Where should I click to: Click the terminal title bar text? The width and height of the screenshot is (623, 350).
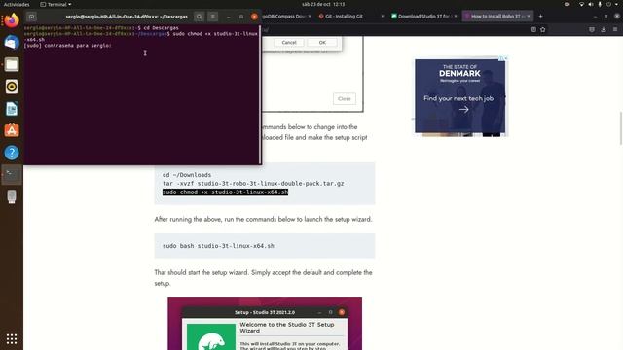pyautogui.click(x=127, y=17)
